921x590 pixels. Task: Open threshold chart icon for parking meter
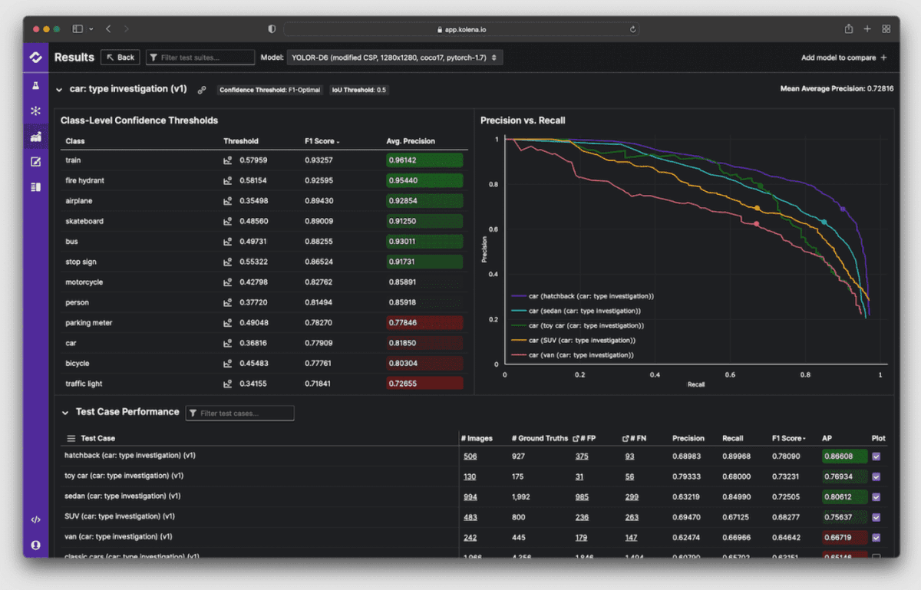tap(228, 323)
